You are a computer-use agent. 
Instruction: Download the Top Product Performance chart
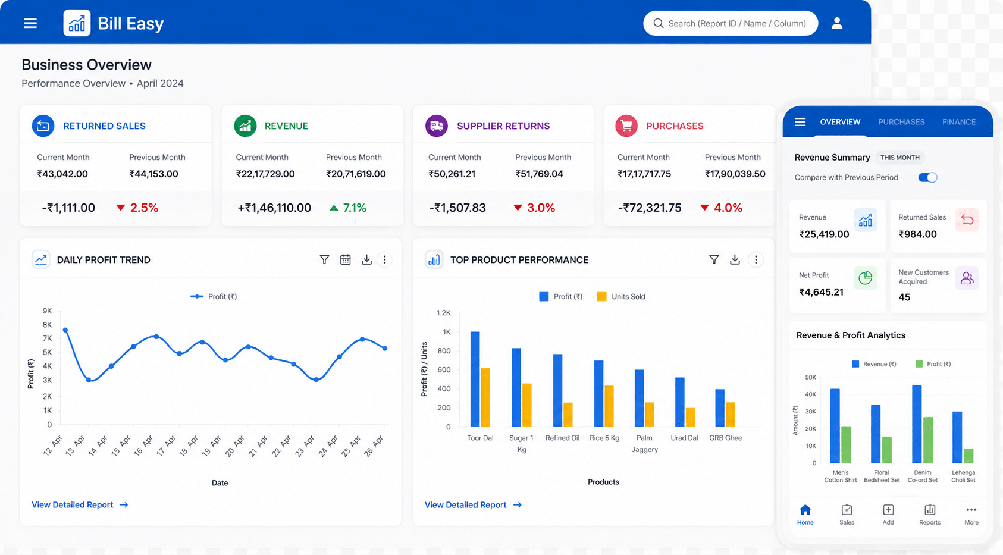(x=735, y=259)
